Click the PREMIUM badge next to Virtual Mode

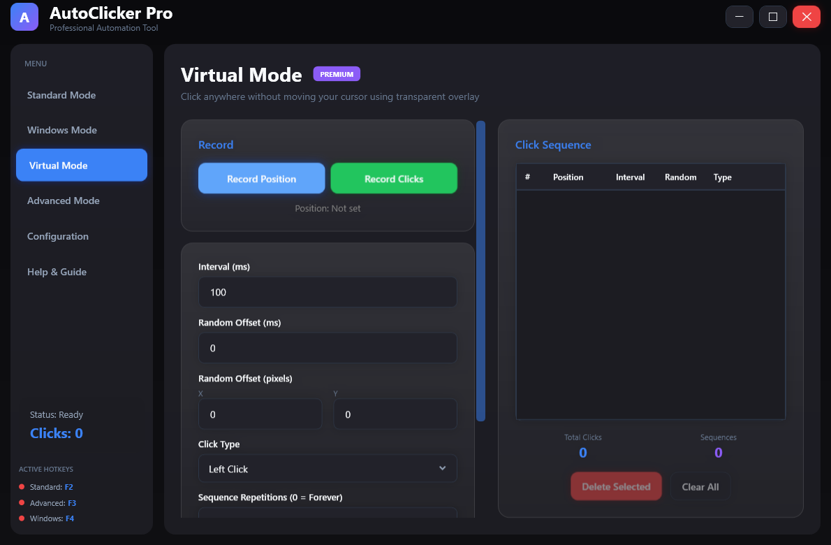point(337,73)
